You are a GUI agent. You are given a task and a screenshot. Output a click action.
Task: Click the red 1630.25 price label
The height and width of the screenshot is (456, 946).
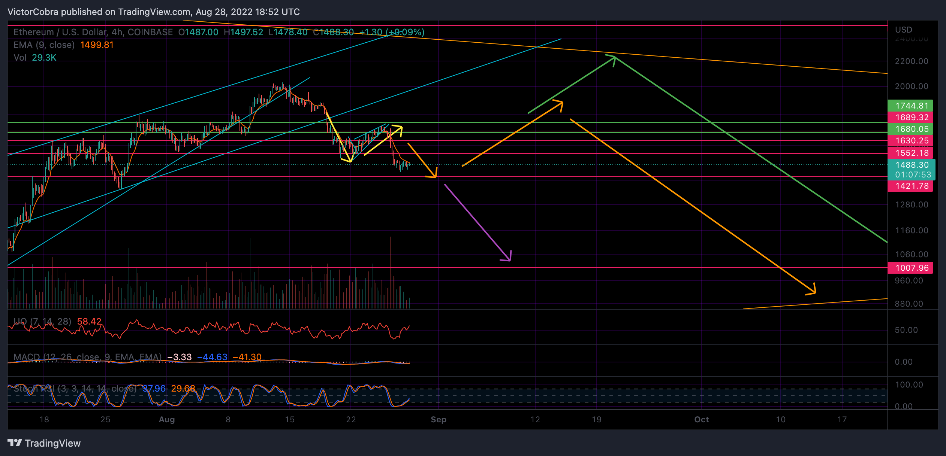(x=911, y=141)
